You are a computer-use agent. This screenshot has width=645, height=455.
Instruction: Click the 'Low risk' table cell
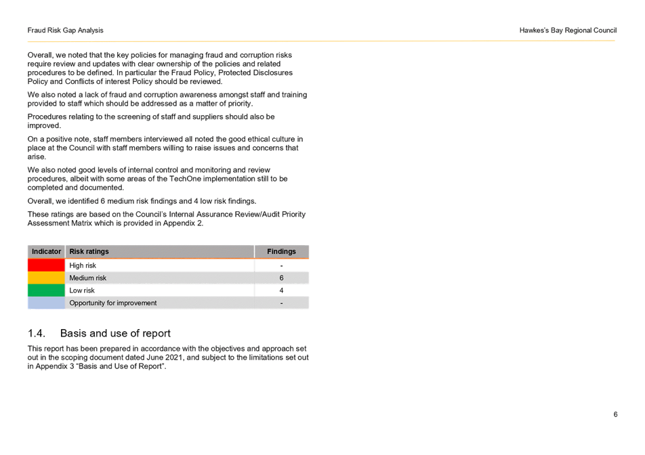point(160,290)
